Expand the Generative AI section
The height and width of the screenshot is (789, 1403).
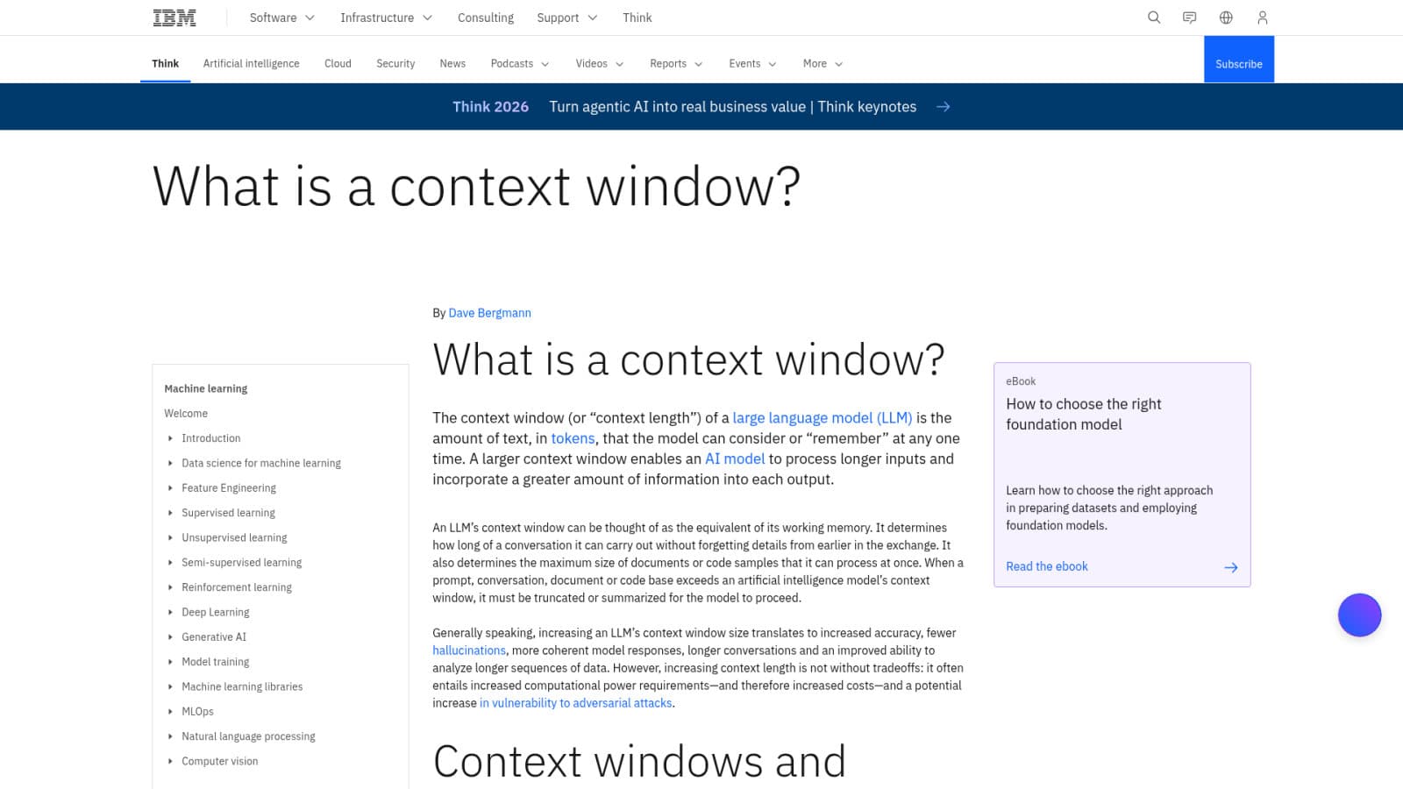(170, 637)
